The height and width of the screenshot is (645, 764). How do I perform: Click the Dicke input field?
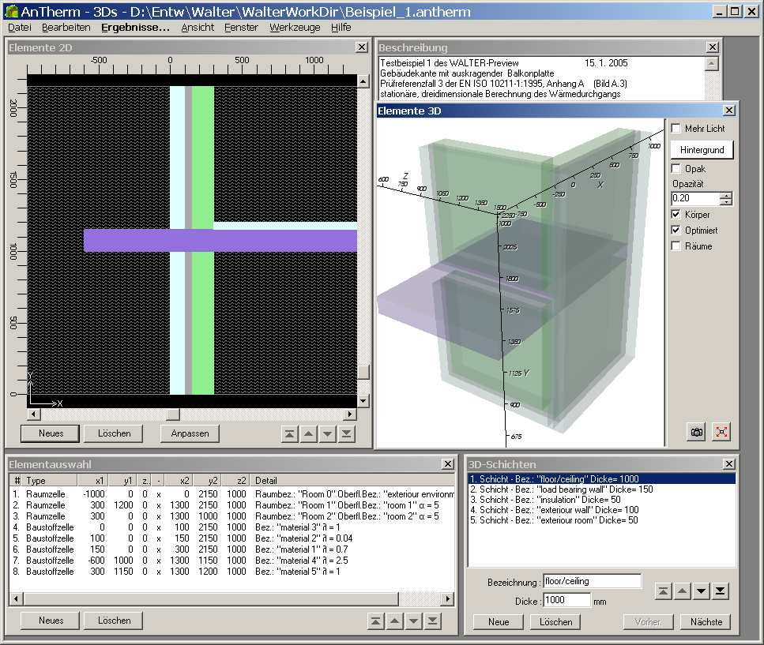click(x=566, y=601)
